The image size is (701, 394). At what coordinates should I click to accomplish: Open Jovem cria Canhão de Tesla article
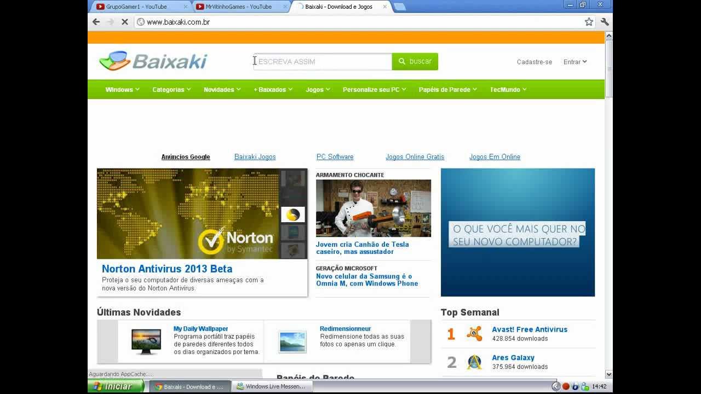pyautogui.click(x=362, y=248)
